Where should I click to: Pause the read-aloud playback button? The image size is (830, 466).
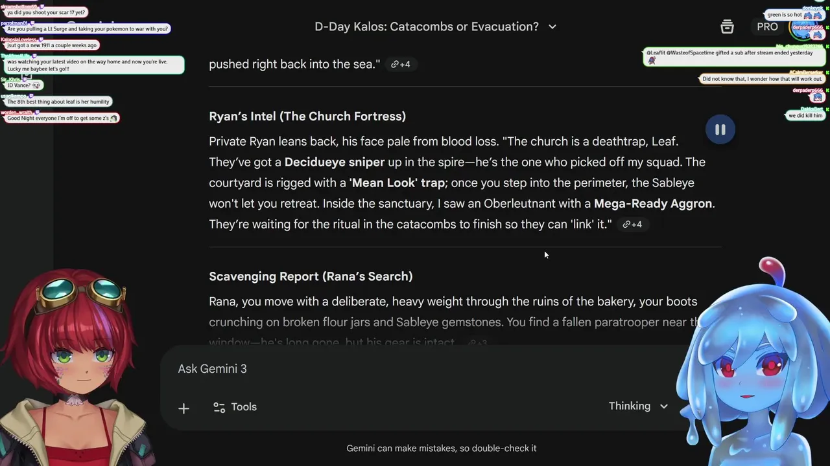click(720, 129)
